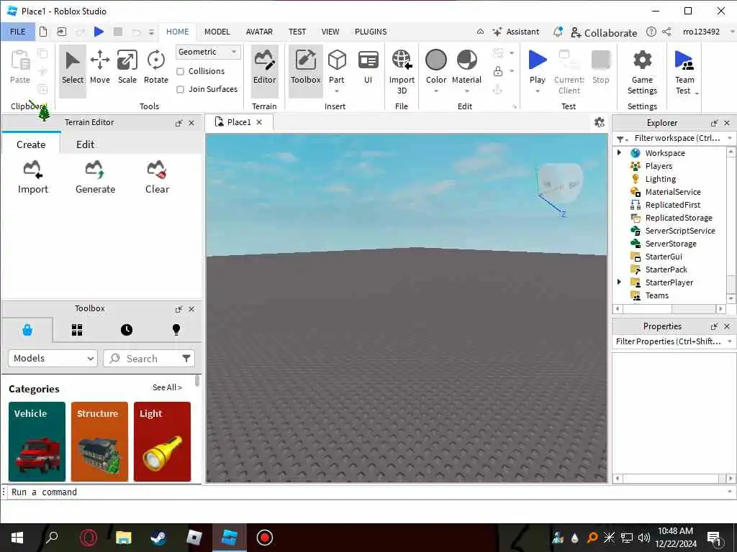
Task: Click See All categories link
Action: [167, 387]
